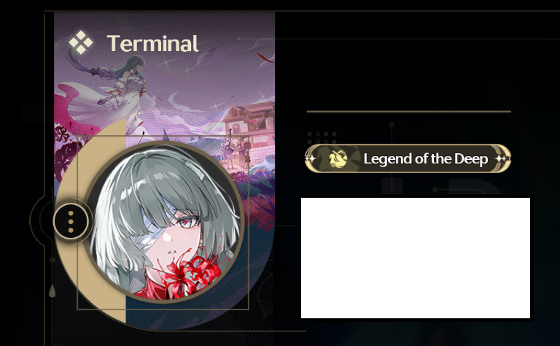Image resolution: width=560 pixels, height=346 pixels.
Task: Open the grey-haired character avatar portrait
Action: (164, 222)
